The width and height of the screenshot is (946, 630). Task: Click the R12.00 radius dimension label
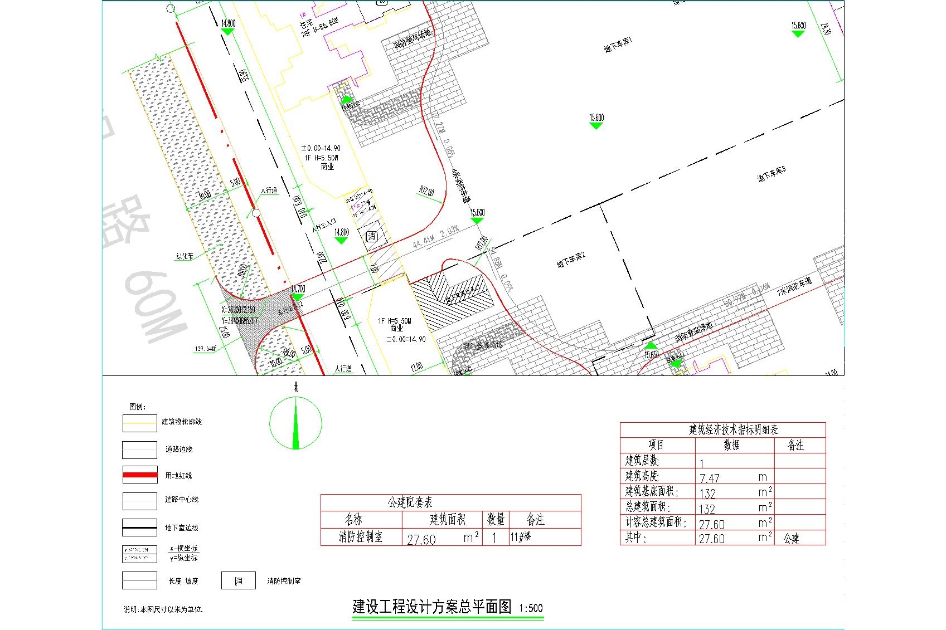426,191
